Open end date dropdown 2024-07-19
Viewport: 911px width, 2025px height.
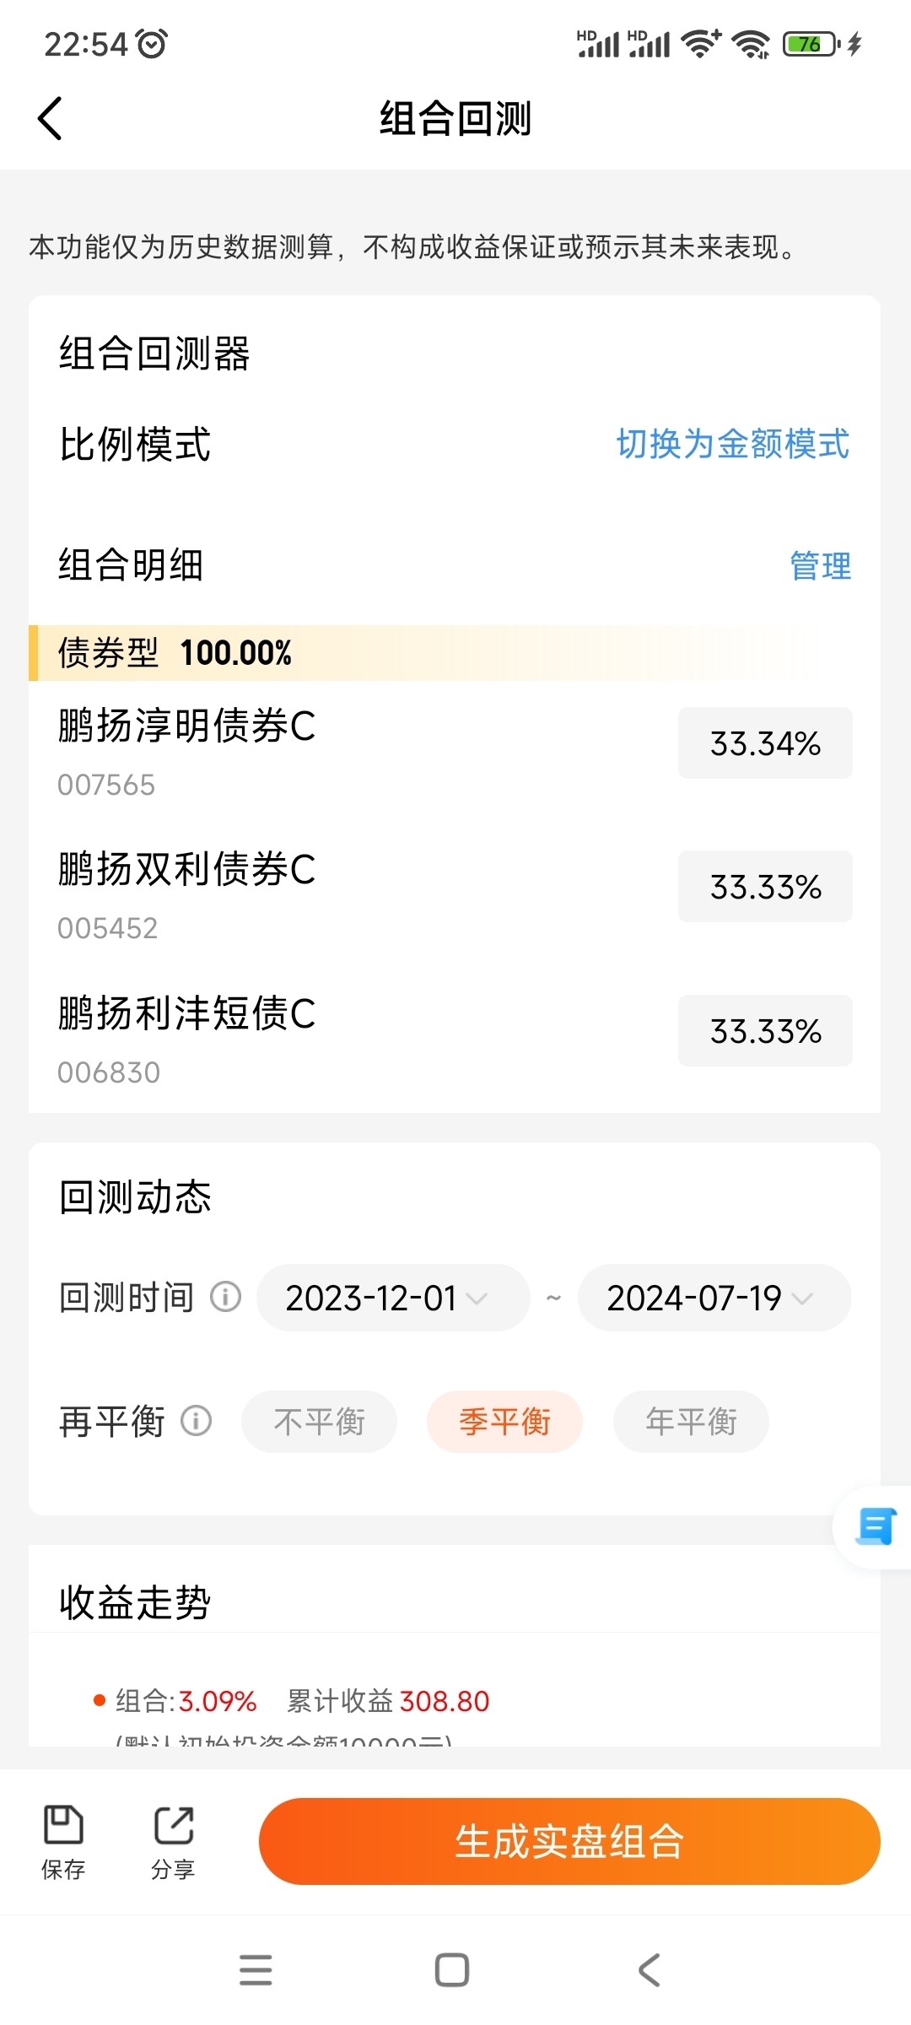coord(714,1298)
